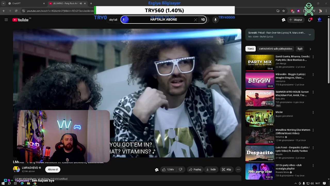
Task: Mute the LMFAO tab audio icon
Action: tap(81, 3)
